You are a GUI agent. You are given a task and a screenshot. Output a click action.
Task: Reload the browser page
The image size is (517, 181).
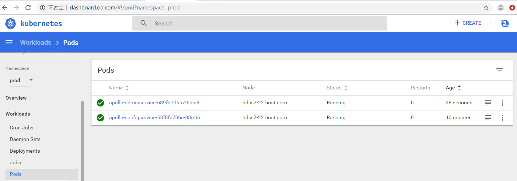coord(28,8)
